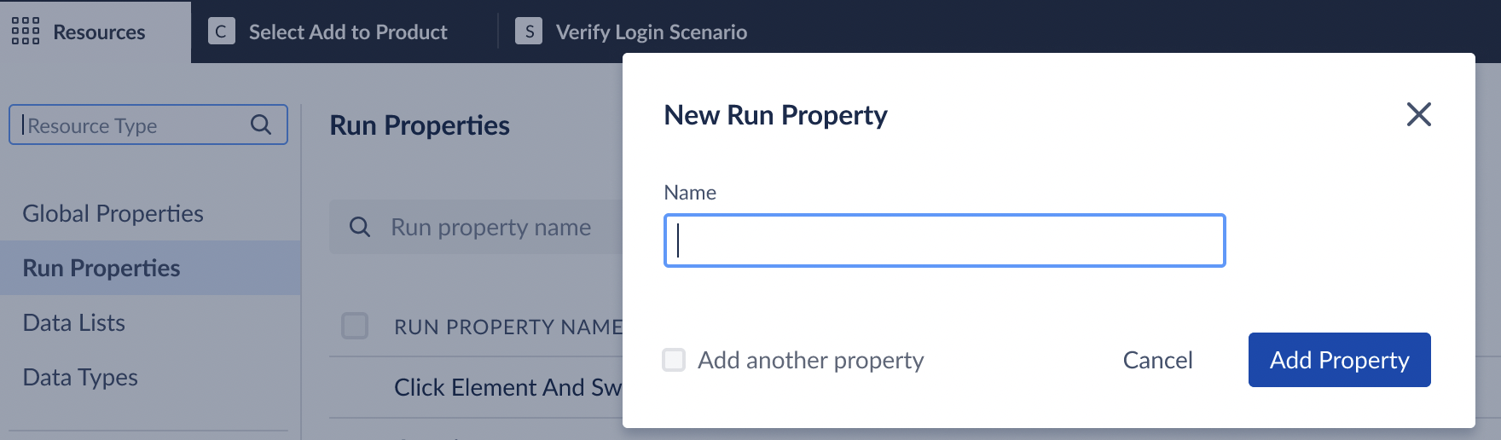Open Data Types in the sidebar
This screenshot has width=1501, height=440.
tap(80, 377)
